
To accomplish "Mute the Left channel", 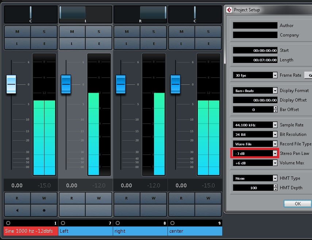I will [72, 32].
